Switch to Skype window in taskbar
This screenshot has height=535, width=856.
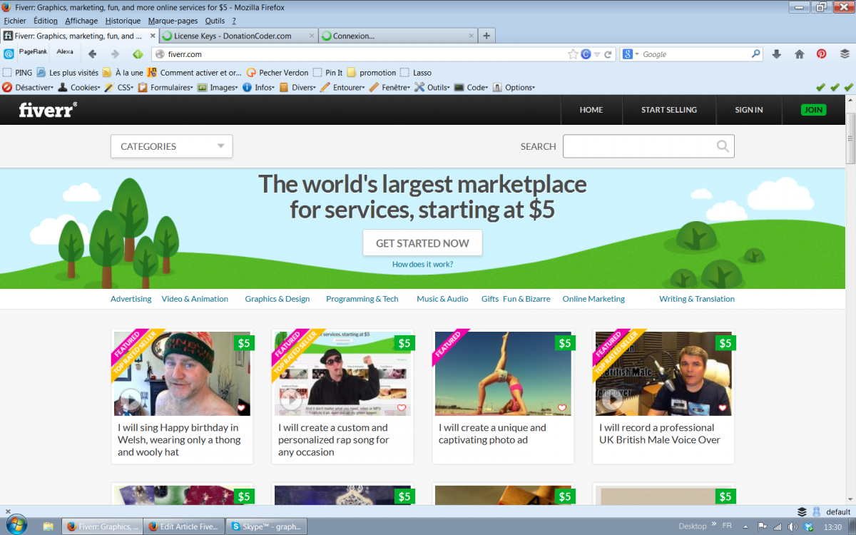(x=267, y=526)
